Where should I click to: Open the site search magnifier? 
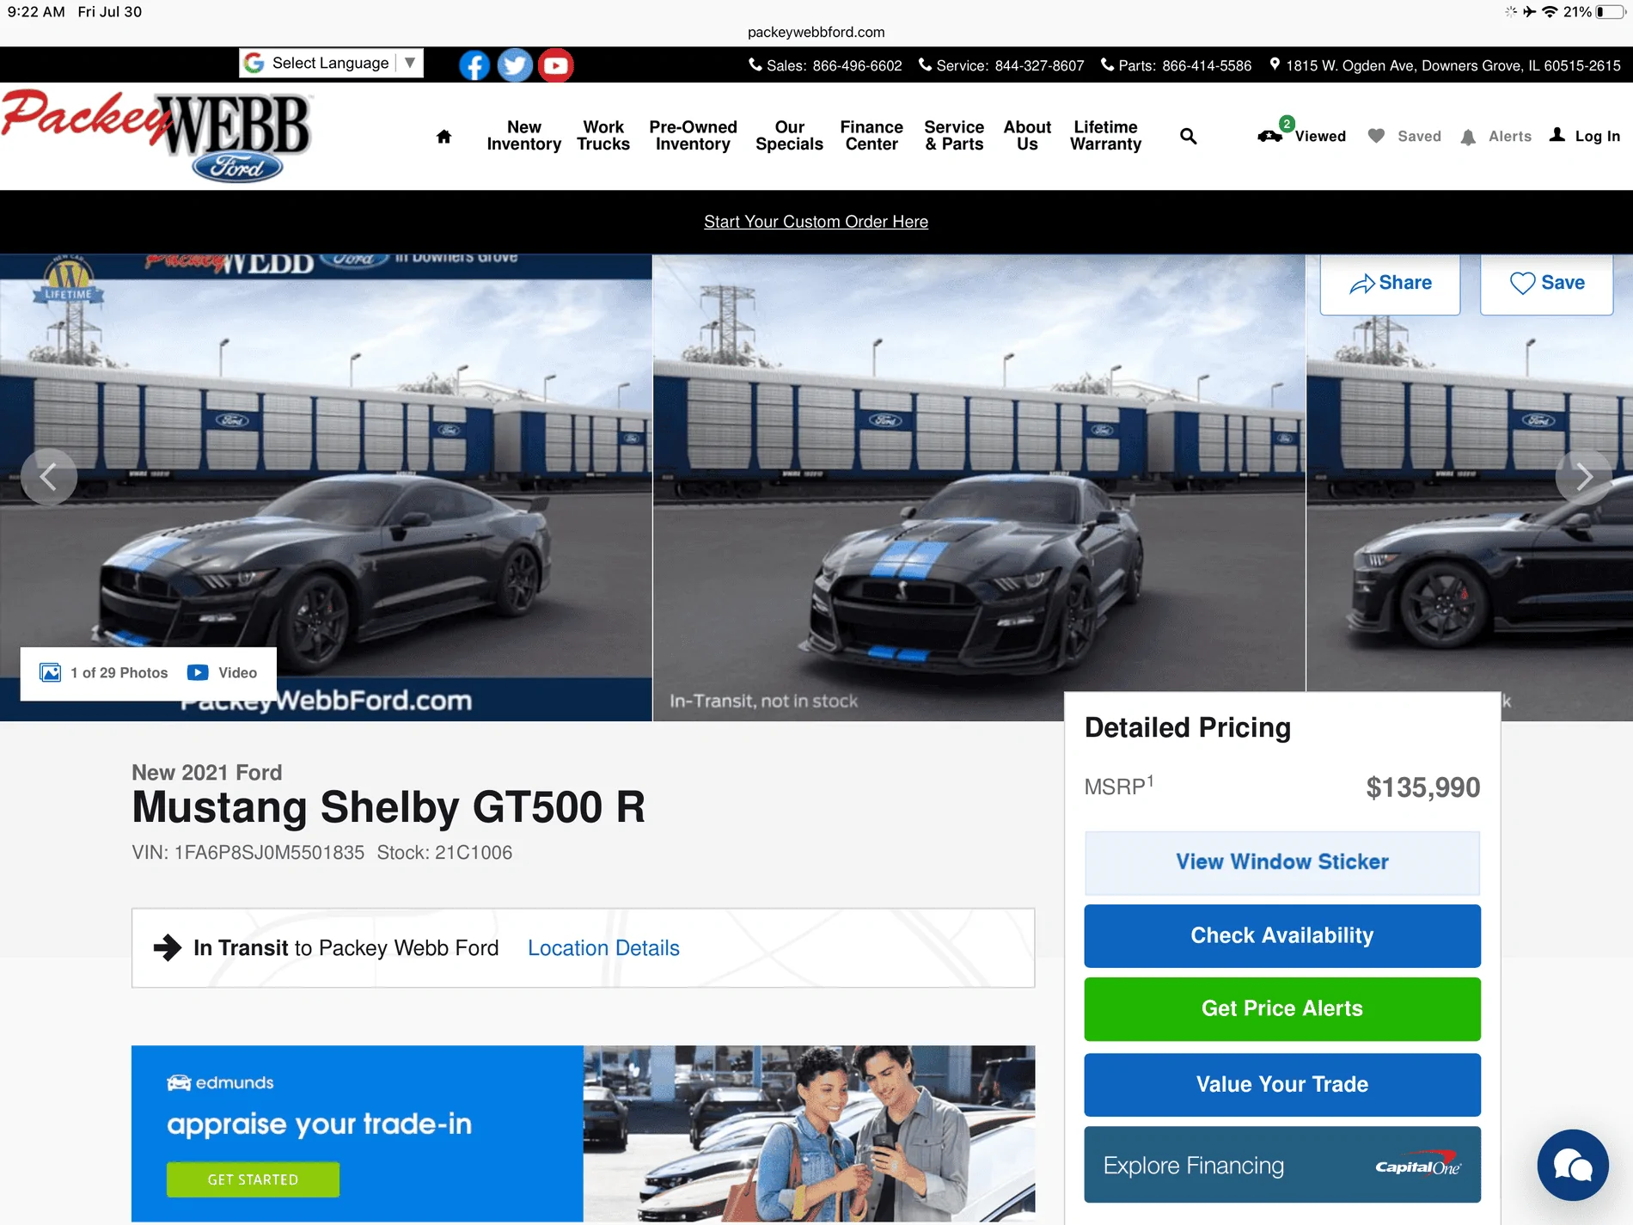[1189, 136]
